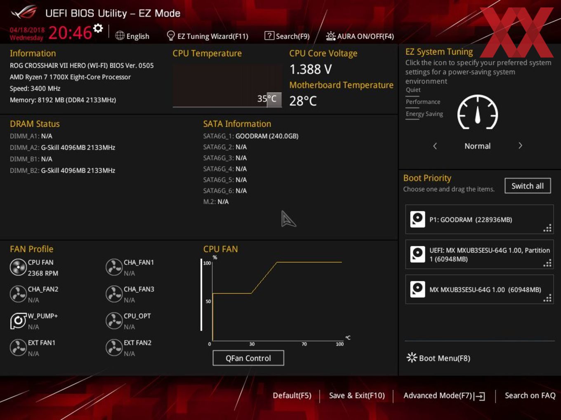This screenshot has height=420, width=561.
Task: Click the 2368 RPM fan speed value
Action: (43, 273)
